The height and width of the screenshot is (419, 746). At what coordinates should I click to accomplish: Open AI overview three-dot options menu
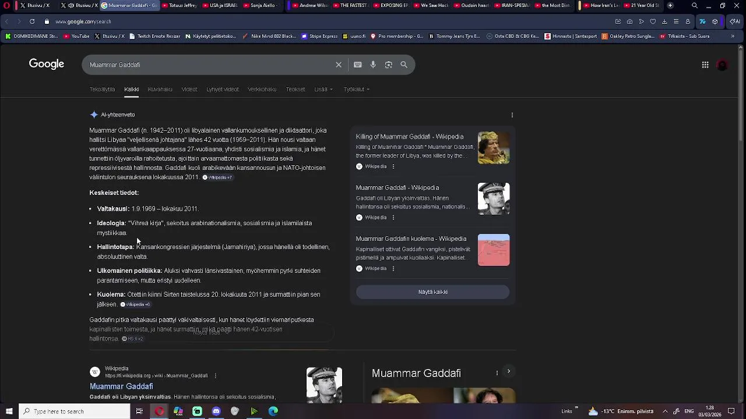(x=512, y=115)
